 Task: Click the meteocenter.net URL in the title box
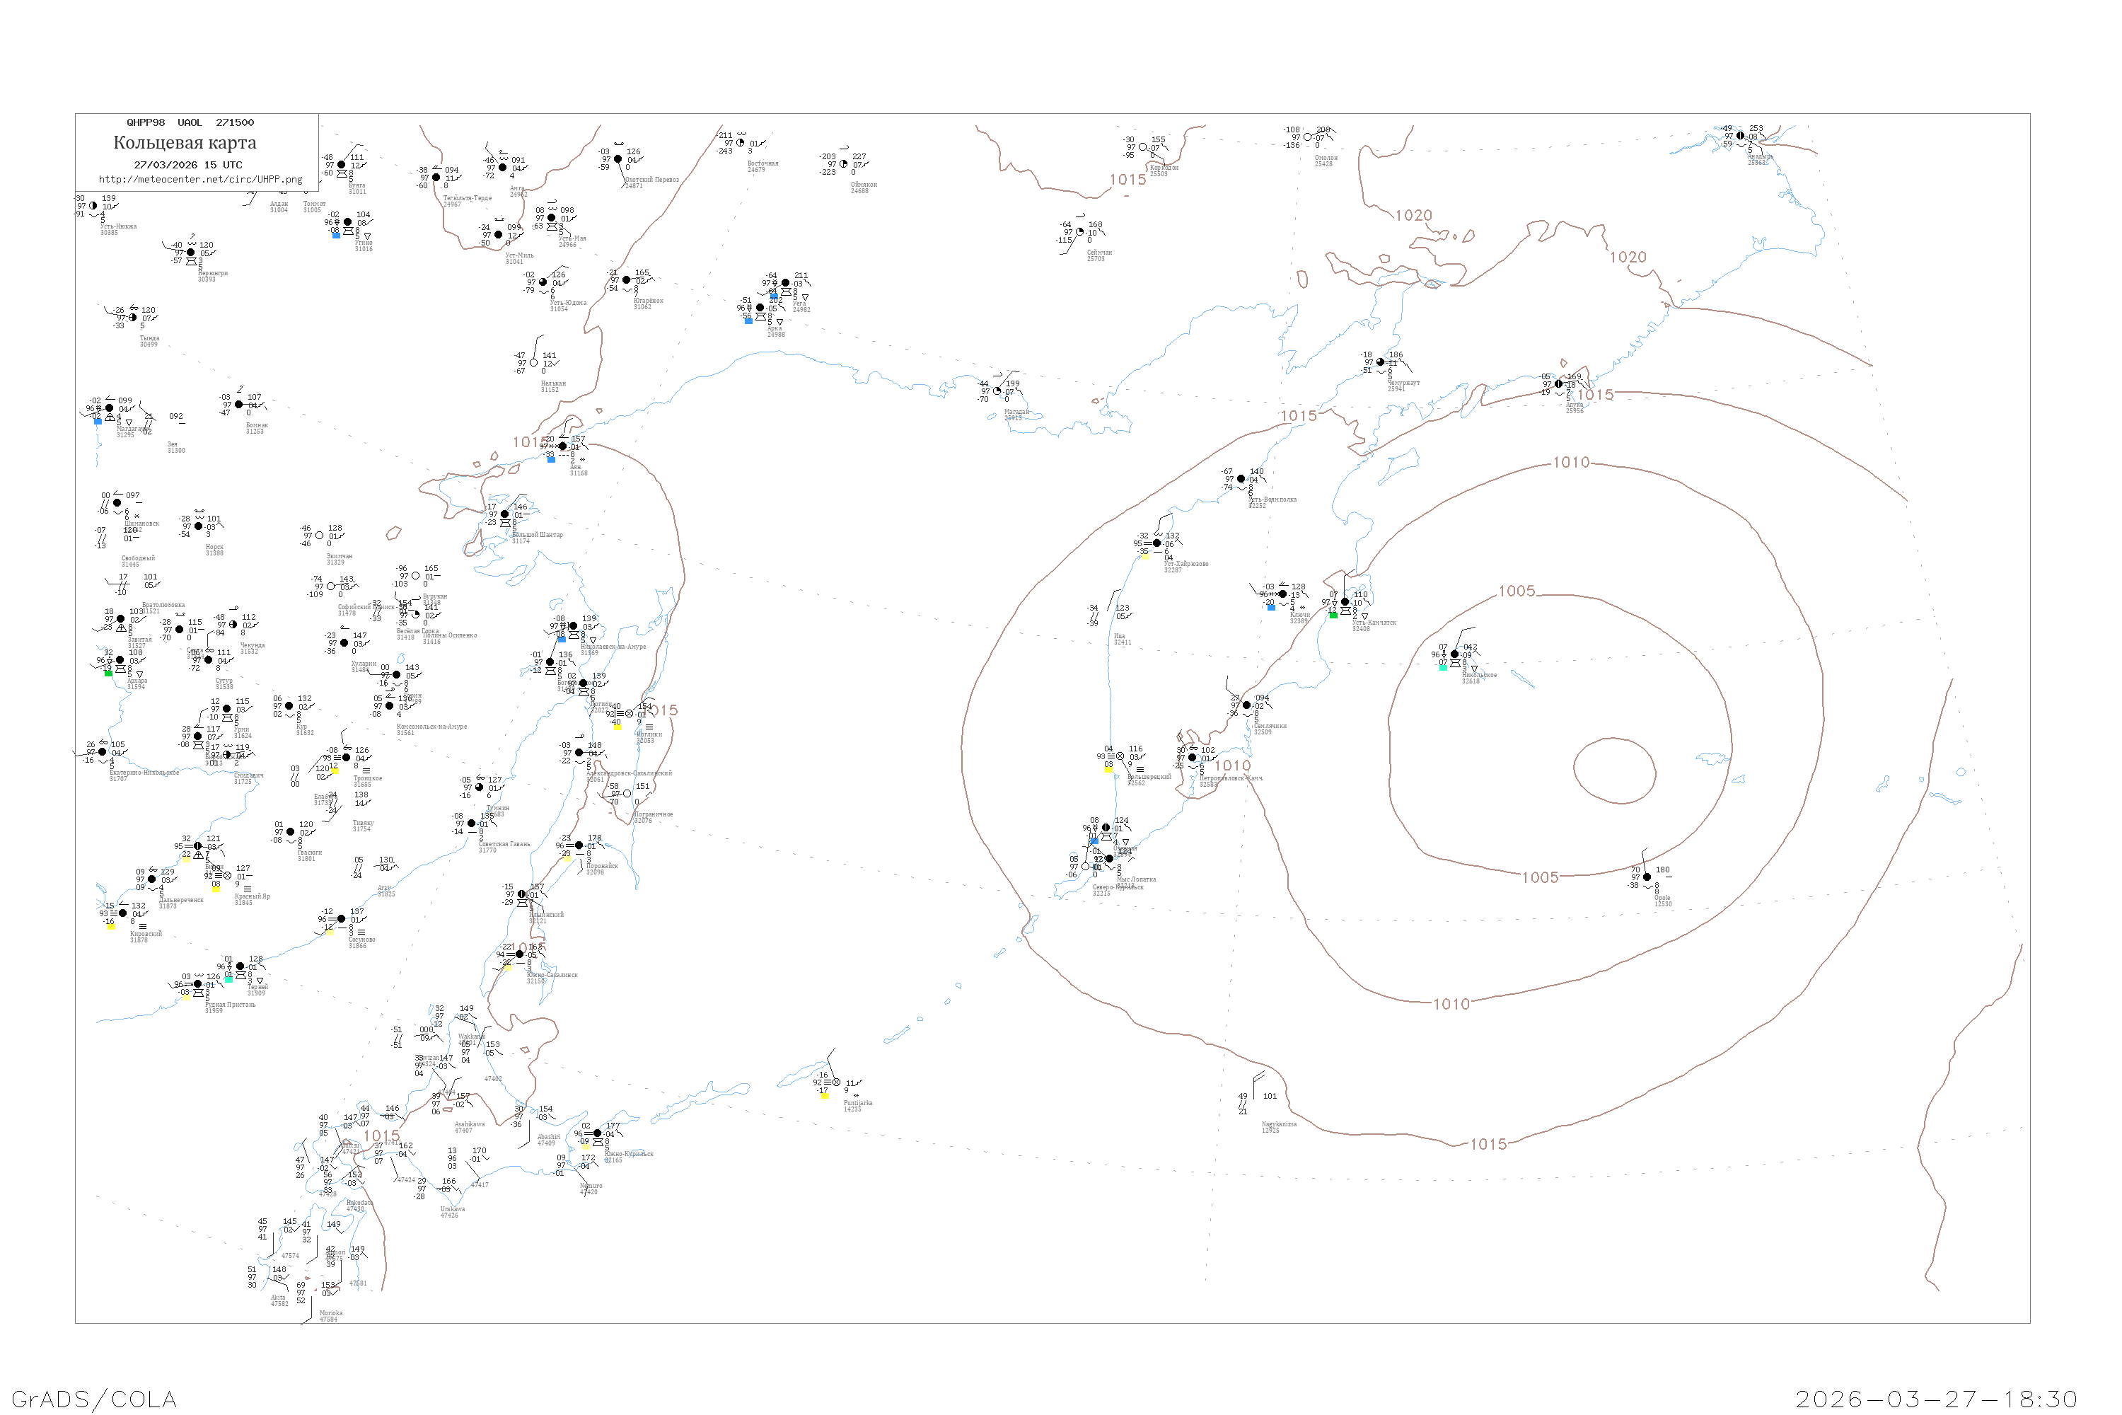[x=200, y=180]
